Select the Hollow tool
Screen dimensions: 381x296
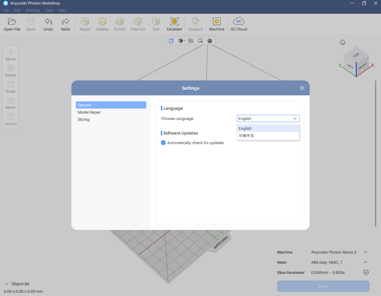(x=102, y=25)
